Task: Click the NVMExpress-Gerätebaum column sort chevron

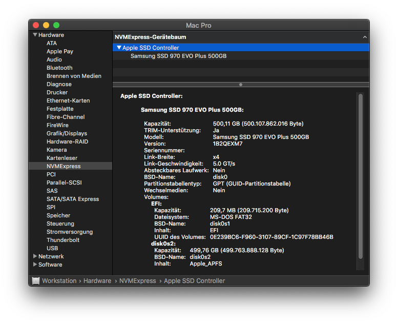Action: [365, 37]
